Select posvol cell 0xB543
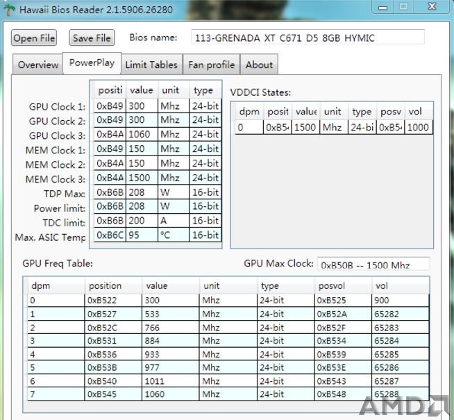 click(x=343, y=381)
